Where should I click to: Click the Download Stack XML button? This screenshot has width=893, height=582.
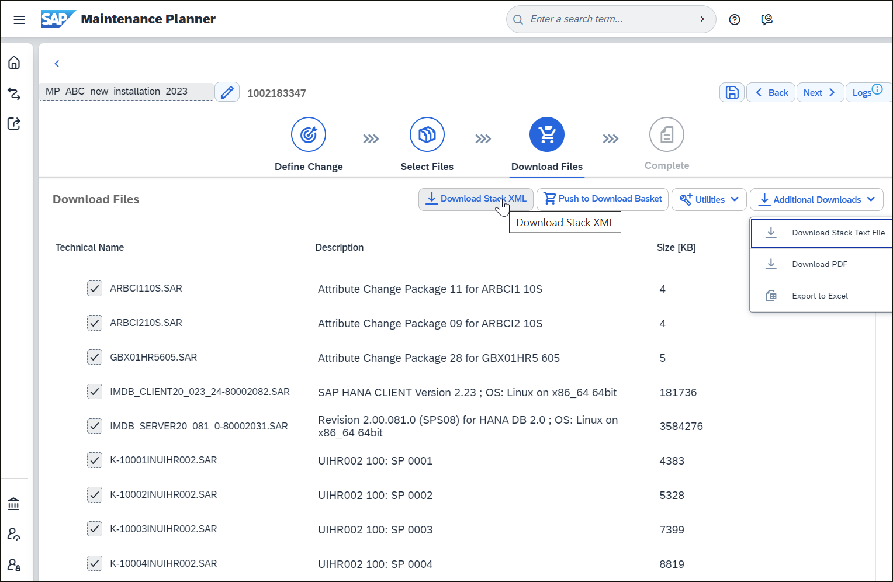pyautogui.click(x=476, y=199)
